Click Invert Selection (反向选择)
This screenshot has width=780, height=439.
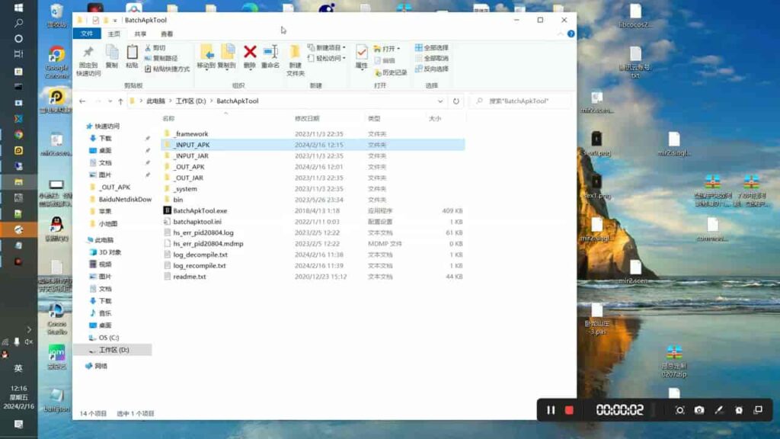coord(431,69)
